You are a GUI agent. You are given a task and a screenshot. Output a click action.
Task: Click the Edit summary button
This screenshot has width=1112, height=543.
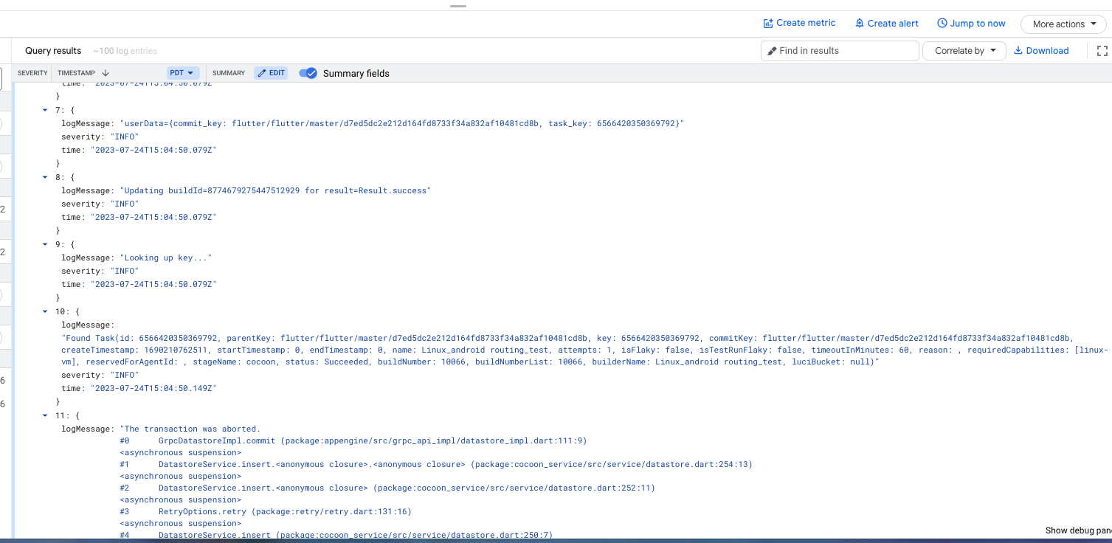tap(271, 73)
